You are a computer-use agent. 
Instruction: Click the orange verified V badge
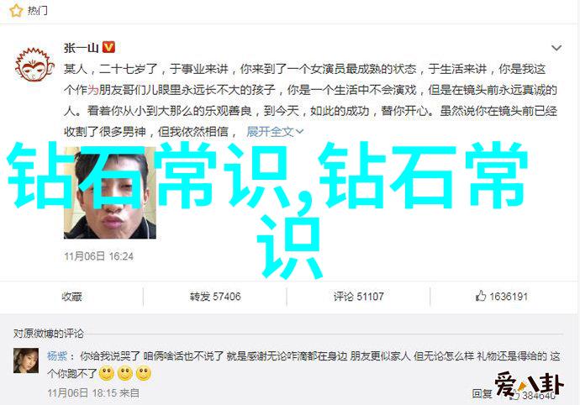pos(108,47)
